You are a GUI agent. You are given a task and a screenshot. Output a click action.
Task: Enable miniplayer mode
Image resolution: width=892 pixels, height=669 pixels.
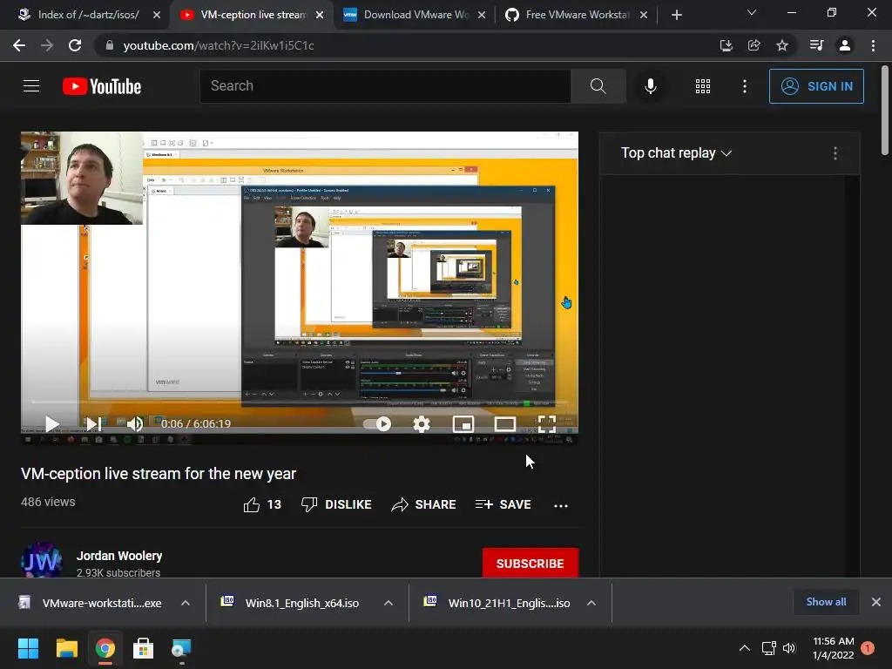pyautogui.click(x=463, y=424)
